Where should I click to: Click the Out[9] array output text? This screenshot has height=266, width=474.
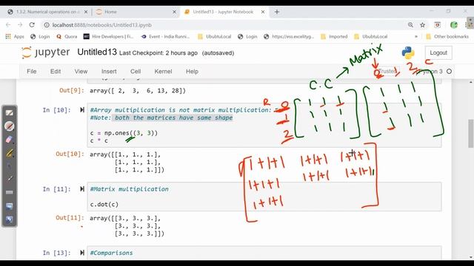pos(138,90)
